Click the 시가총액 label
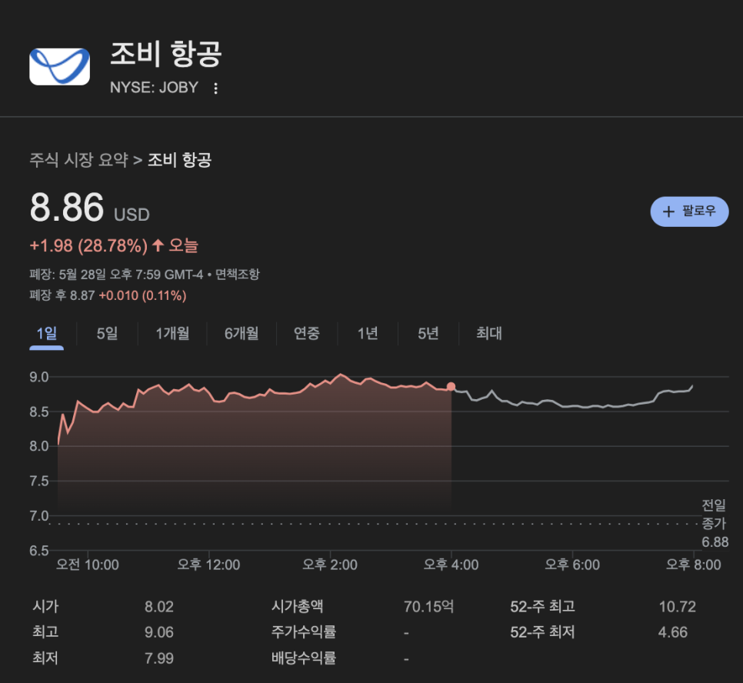743x683 pixels. click(298, 607)
